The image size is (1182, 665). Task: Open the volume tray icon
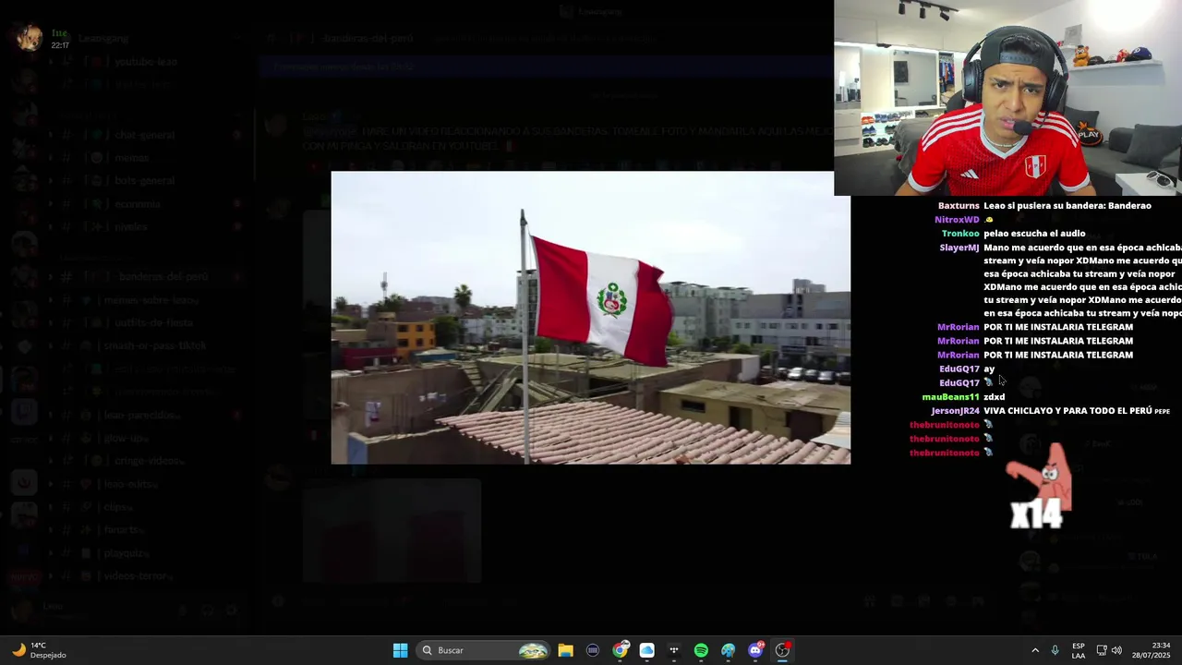pos(1116,650)
